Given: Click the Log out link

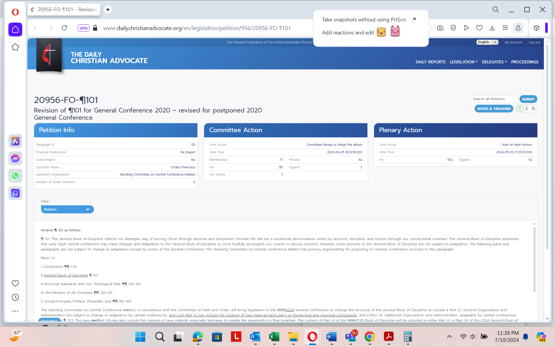Looking at the screenshot, I should pos(534,42).
